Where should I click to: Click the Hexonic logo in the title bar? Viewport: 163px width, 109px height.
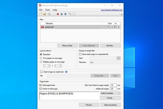pyautogui.click(x=40, y=5)
